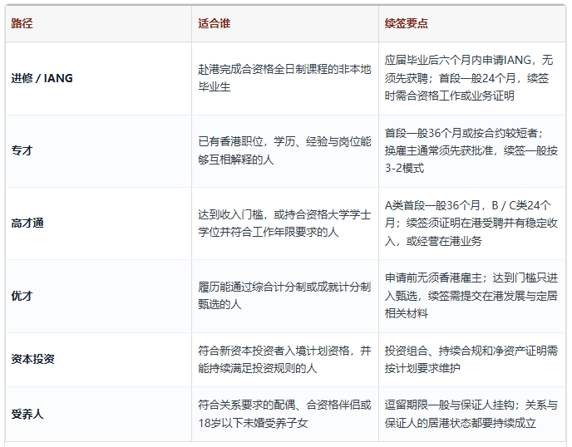Click the 受养人 renewal cell mentioning 保证人挂钩
Image resolution: width=572 pixels, height=447 pixels.
[471, 415]
